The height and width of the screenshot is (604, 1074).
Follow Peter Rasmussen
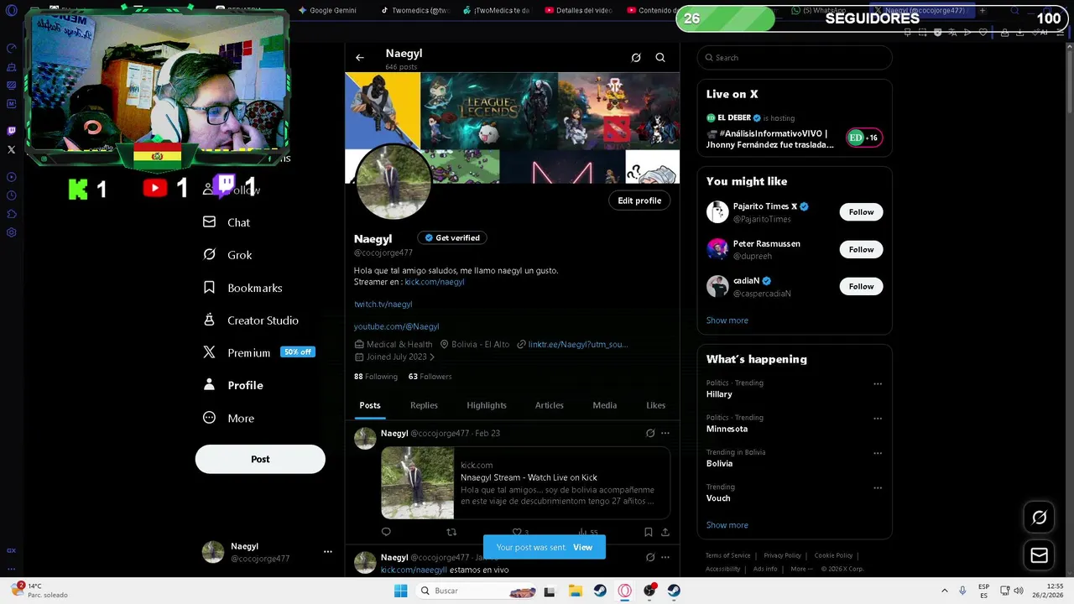tap(861, 249)
